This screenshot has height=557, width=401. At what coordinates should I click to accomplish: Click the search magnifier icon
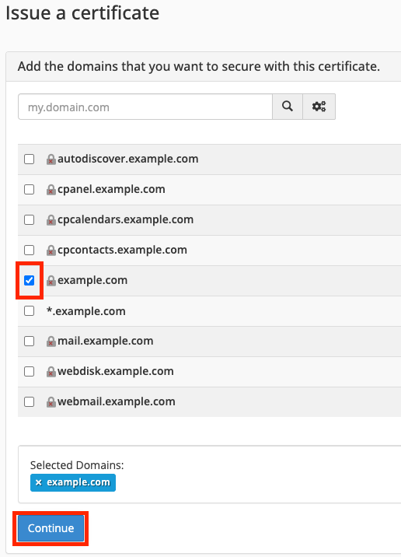click(288, 107)
